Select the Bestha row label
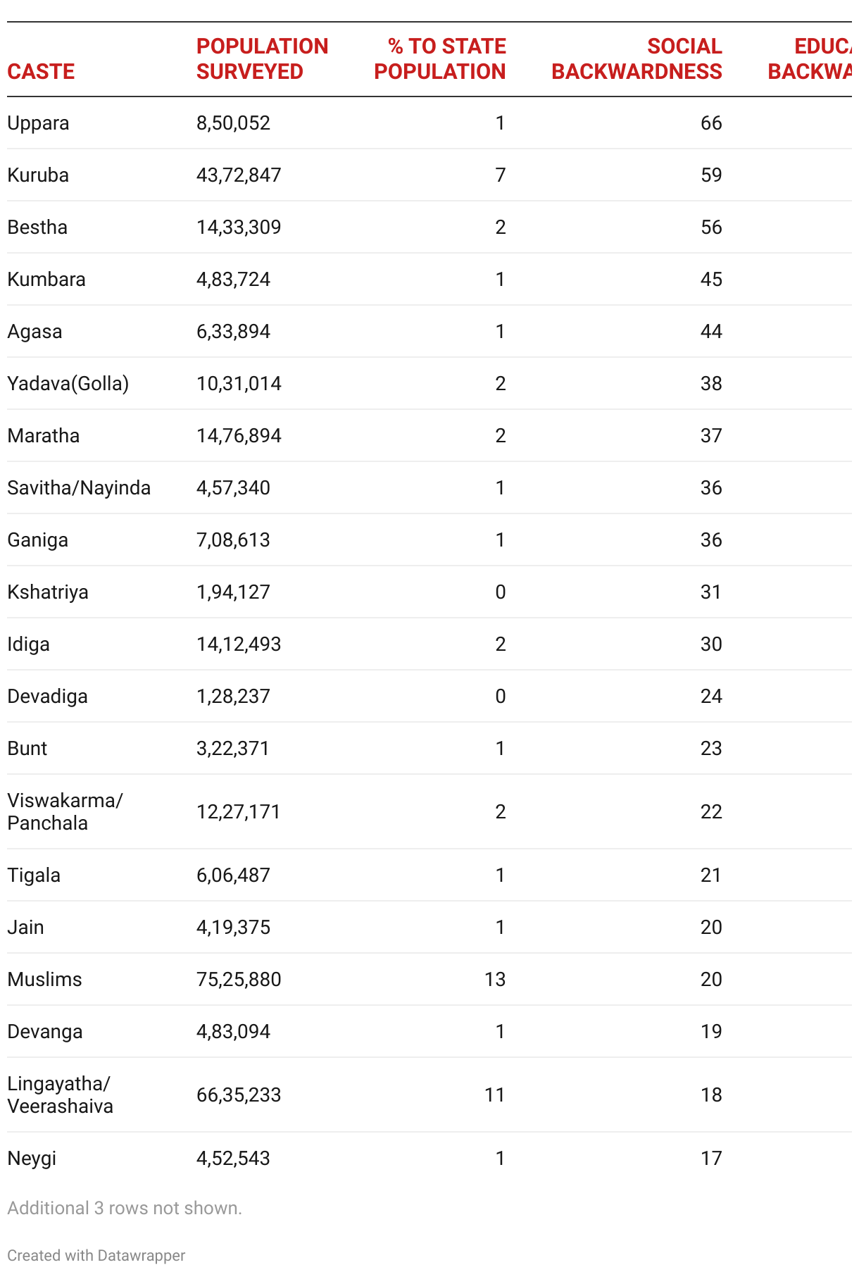The width and height of the screenshot is (859, 1272). click(37, 227)
